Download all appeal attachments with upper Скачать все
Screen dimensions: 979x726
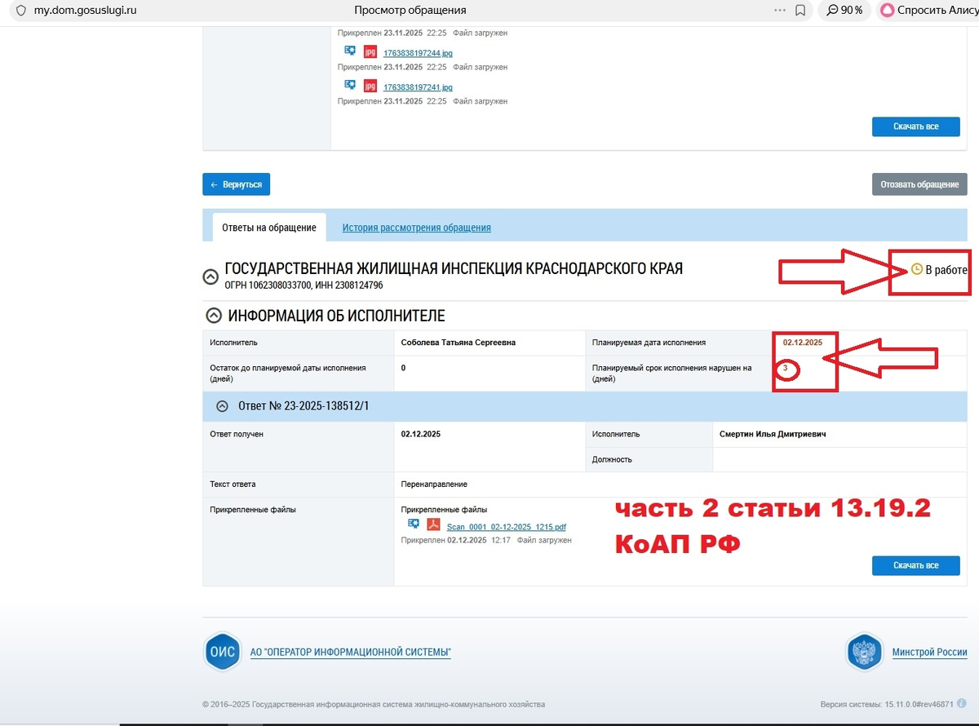point(915,126)
